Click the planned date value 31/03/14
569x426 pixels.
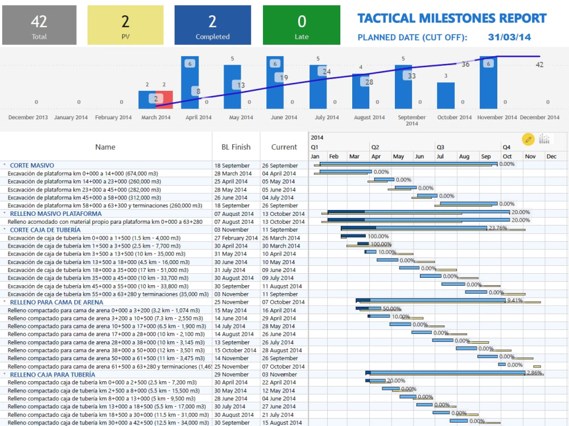(x=509, y=37)
